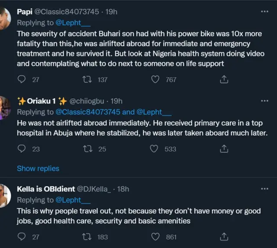Expand the Show replies thread

tap(38, 168)
